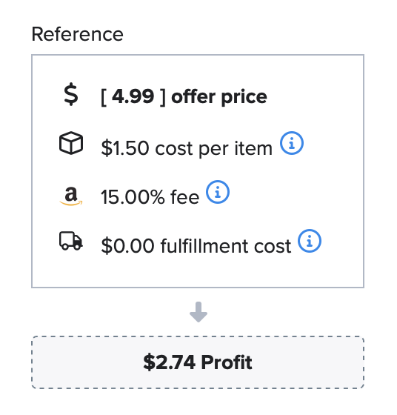The image size is (397, 415).
Task: Click the bold "offer price" label
Action: point(219,97)
